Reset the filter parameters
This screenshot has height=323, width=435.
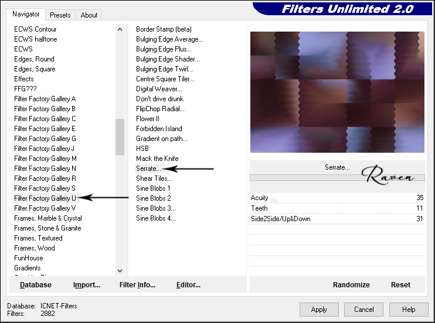(x=400, y=285)
